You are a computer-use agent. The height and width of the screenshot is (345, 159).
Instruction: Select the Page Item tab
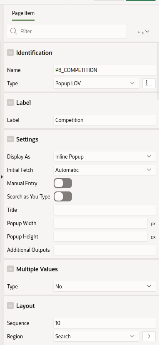pos(23,13)
